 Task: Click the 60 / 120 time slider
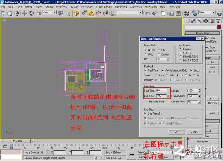point(17,141)
